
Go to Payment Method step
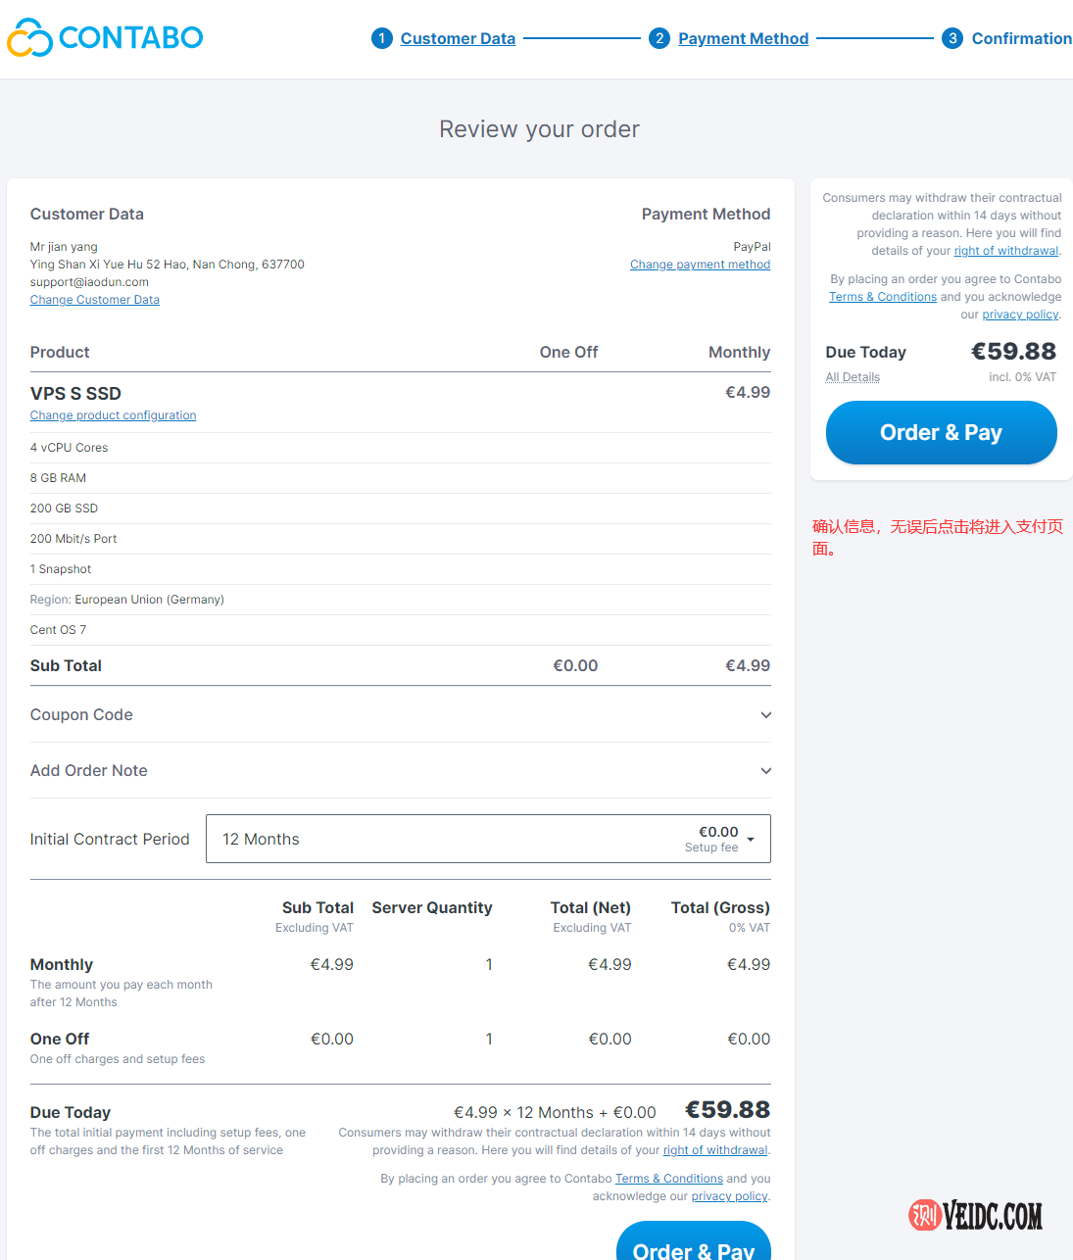click(743, 39)
